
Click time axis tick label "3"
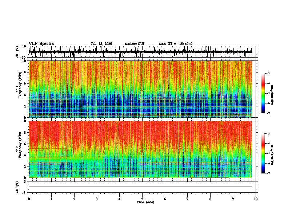click(97, 199)
